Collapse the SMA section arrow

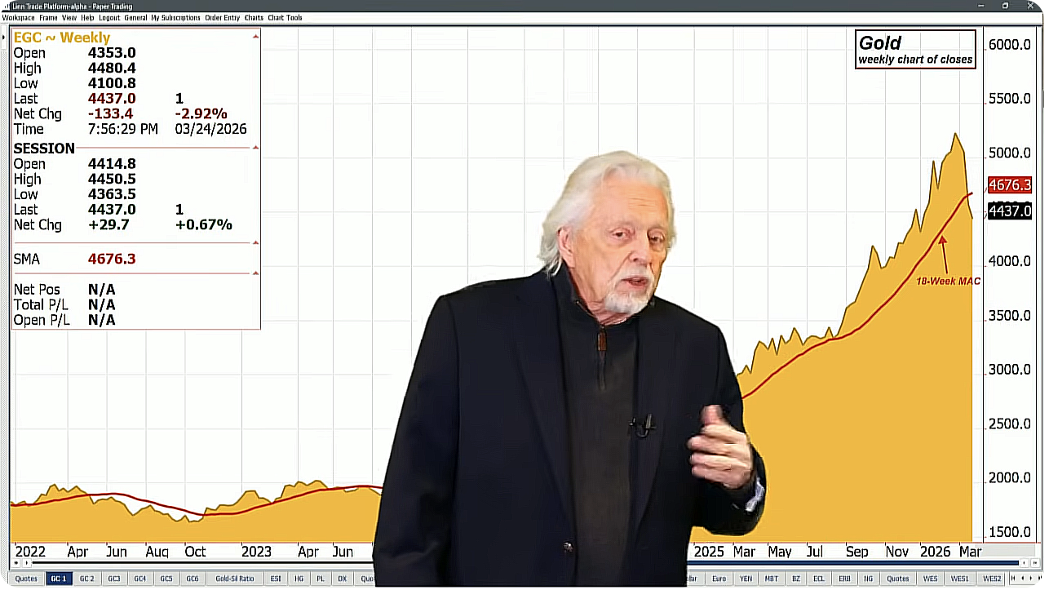[255, 242]
